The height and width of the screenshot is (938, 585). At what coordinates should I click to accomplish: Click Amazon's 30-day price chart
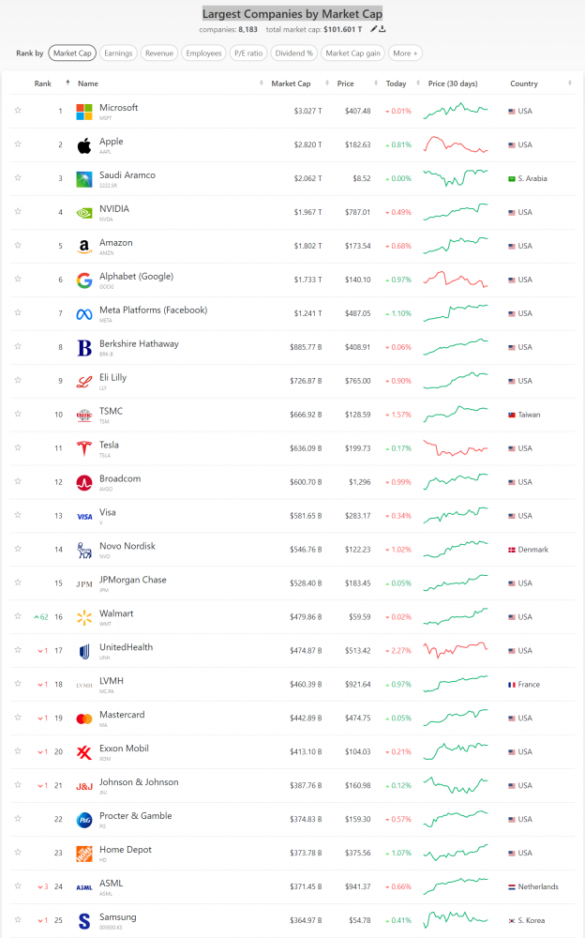point(456,246)
